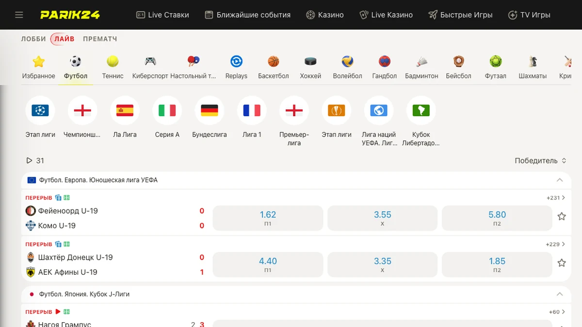This screenshot has width=582, height=327.
Task: Collapse the Япония Кубок J-Лиги section
Action: pos(560,294)
